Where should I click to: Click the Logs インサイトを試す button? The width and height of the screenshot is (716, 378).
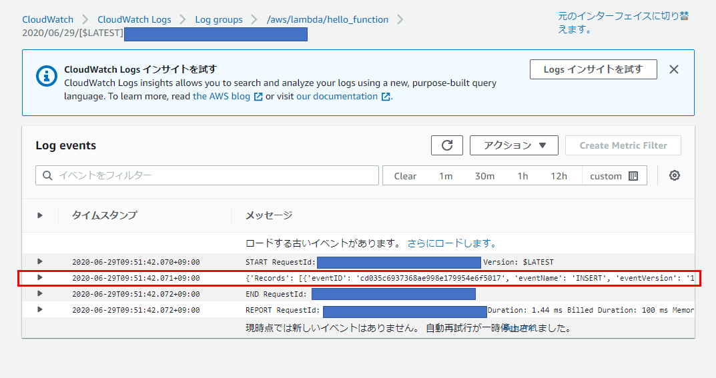pos(593,69)
